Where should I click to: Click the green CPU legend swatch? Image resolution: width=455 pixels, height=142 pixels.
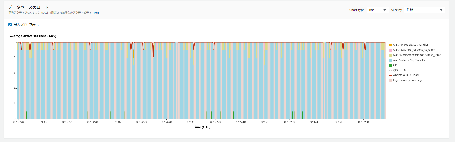390,65
